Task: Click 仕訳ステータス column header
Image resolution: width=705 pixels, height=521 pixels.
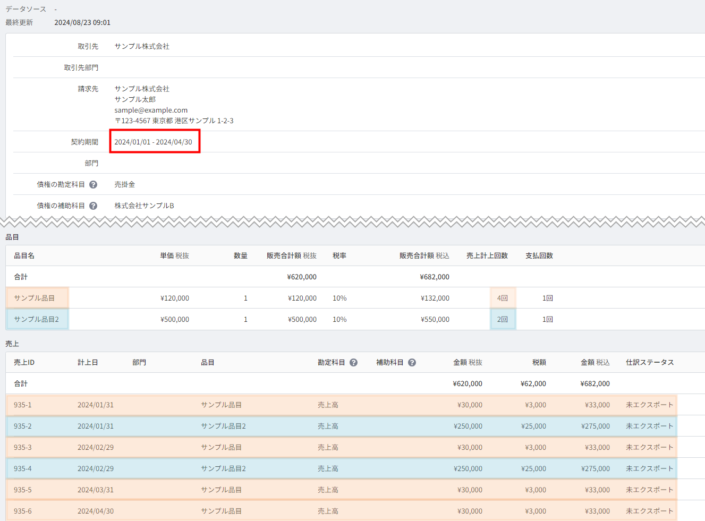Action: 650,362
